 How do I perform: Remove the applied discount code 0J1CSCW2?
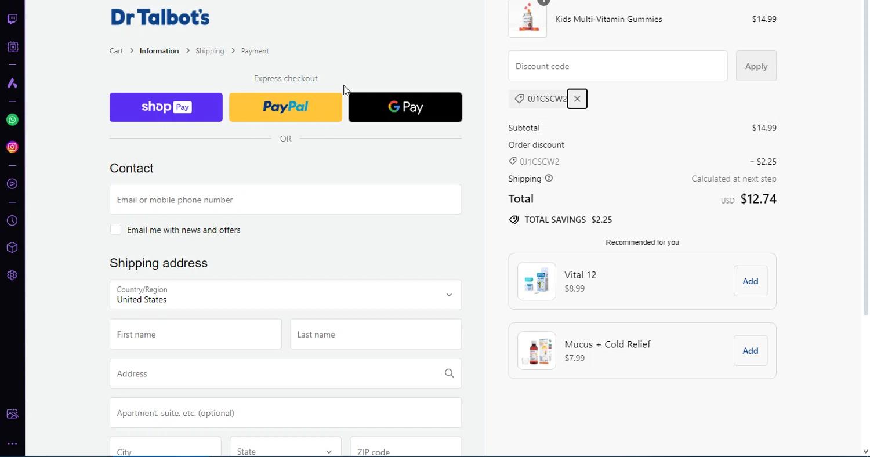(x=577, y=99)
